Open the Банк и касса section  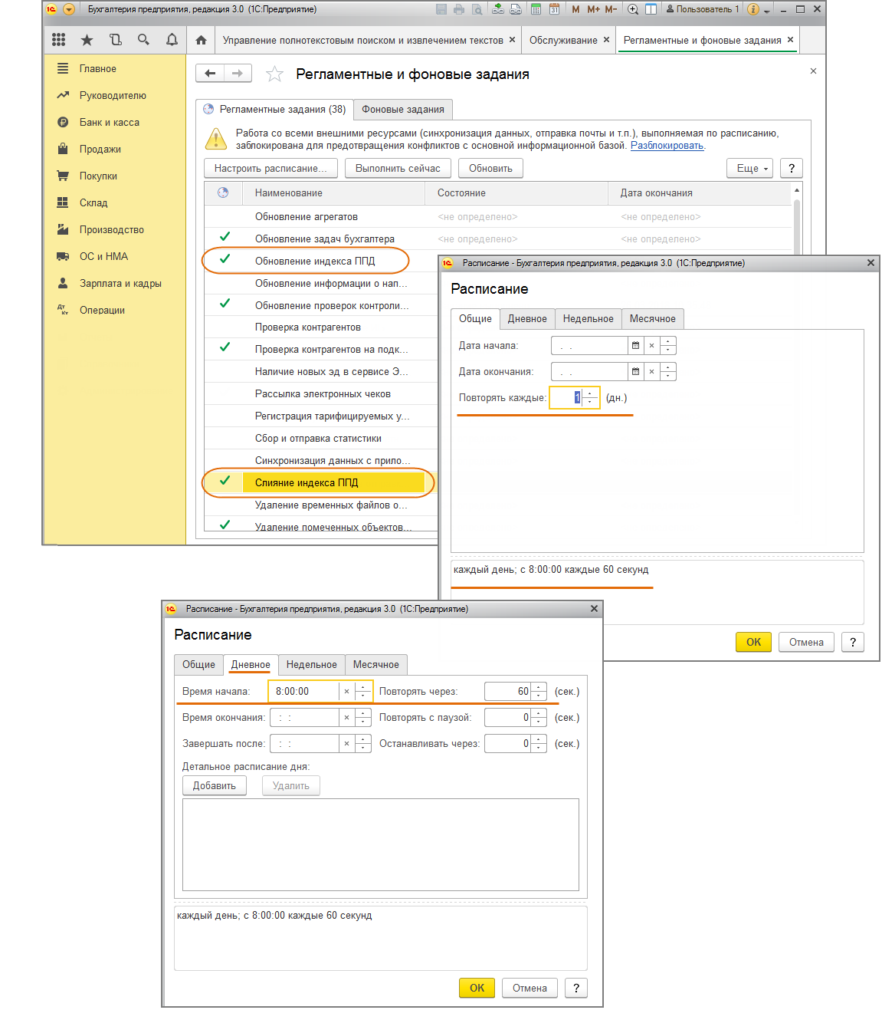tap(110, 122)
